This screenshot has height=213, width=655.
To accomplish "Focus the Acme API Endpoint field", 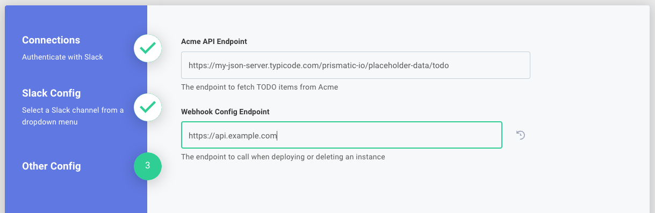I will 356,65.
